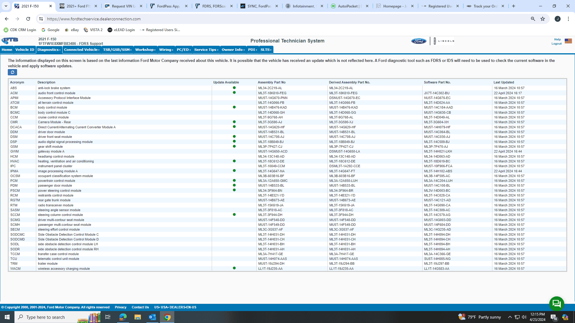This screenshot has width=575, height=323.
Task: Open Task View on the taskbar
Action: tap(108, 317)
